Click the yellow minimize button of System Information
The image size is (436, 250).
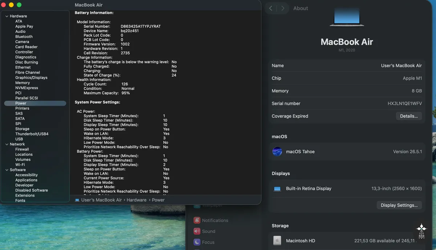pos(11,5)
